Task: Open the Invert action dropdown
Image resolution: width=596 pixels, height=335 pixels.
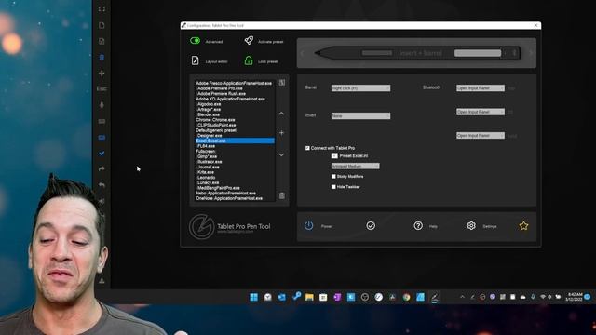Action: (360, 115)
